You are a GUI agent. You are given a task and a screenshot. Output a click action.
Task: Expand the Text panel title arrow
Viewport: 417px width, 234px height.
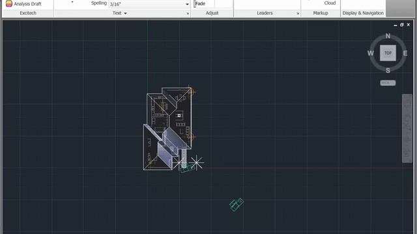126,13
